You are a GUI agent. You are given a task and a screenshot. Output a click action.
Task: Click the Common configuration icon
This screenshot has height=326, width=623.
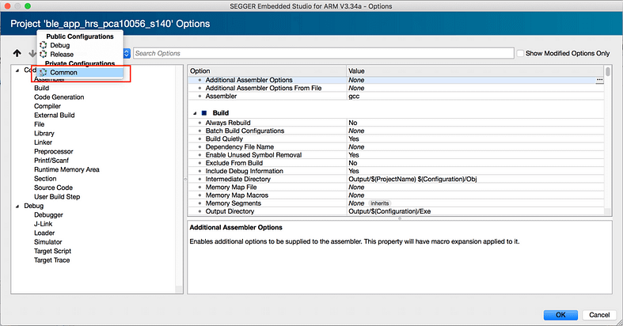(44, 72)
